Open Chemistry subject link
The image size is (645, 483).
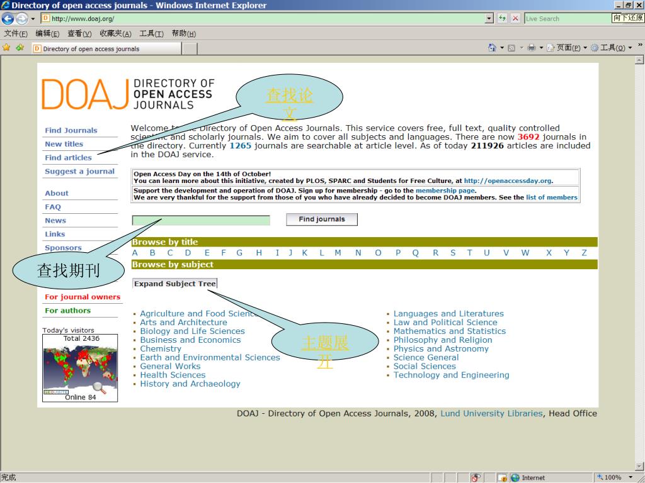161,348
